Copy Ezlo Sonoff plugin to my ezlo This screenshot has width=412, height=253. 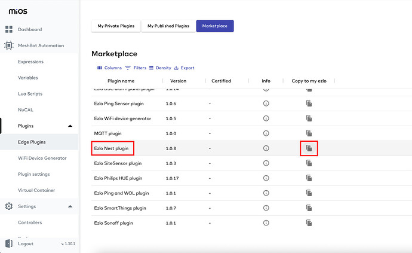[x=309, y=223]
